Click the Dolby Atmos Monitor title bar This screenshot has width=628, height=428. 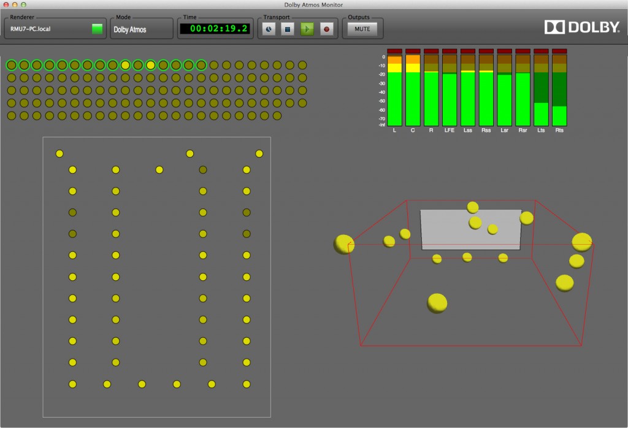point(314,4)
